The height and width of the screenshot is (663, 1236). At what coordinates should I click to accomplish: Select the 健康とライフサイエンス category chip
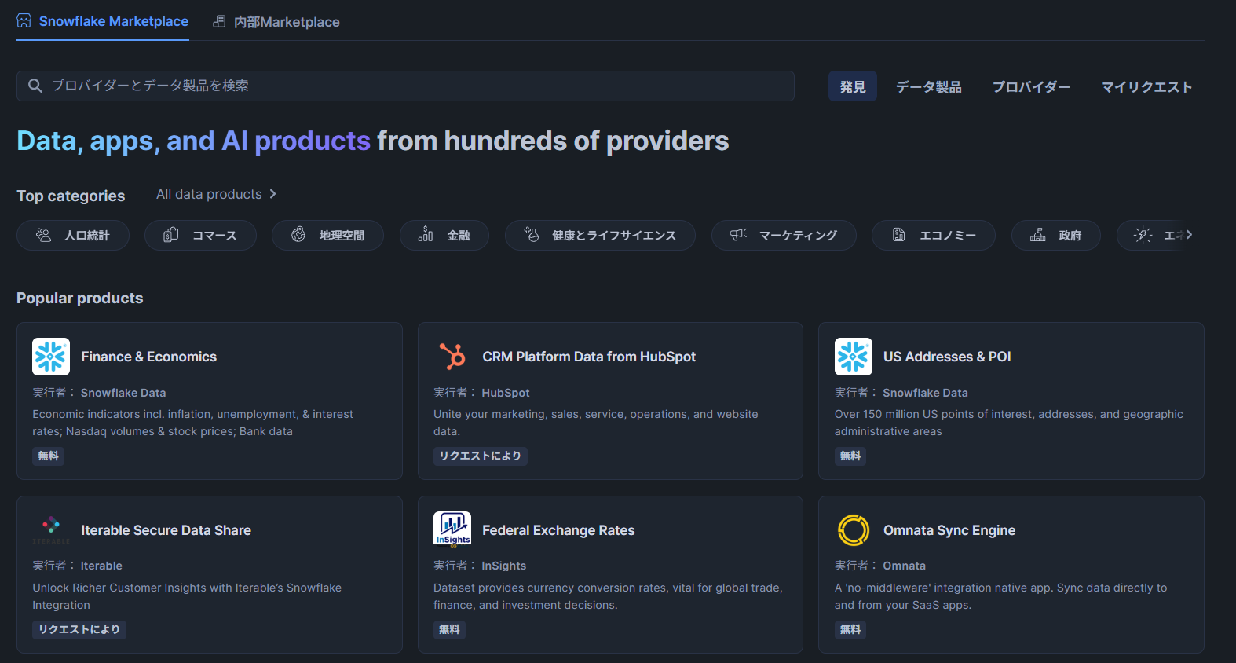600,235
